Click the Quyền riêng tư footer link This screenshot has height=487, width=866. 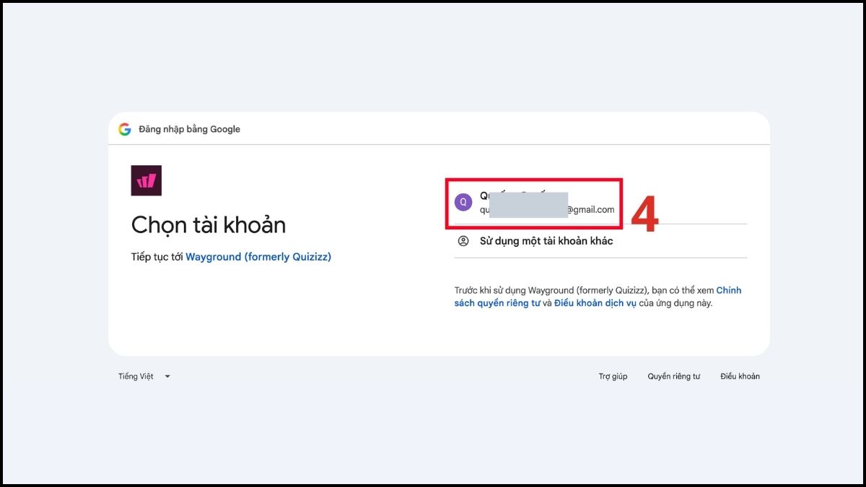pos(674,376)
